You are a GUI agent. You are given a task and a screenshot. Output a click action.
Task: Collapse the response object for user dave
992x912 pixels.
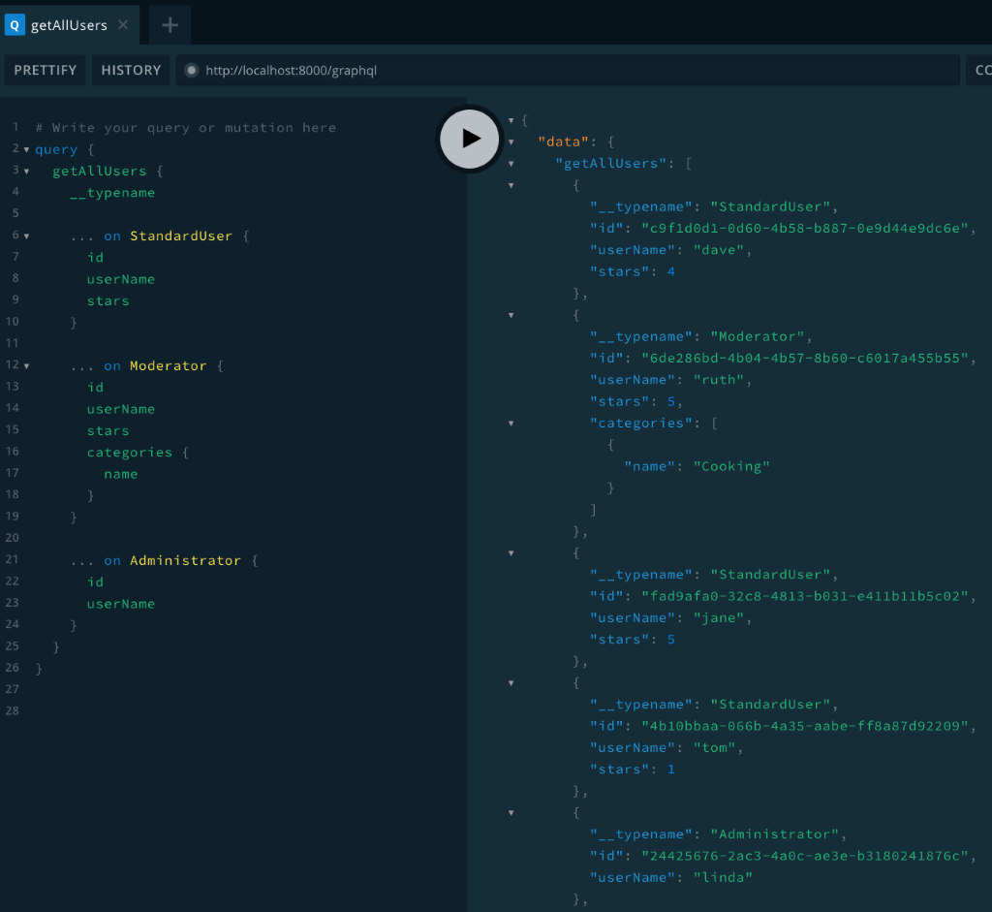(511, 185)
